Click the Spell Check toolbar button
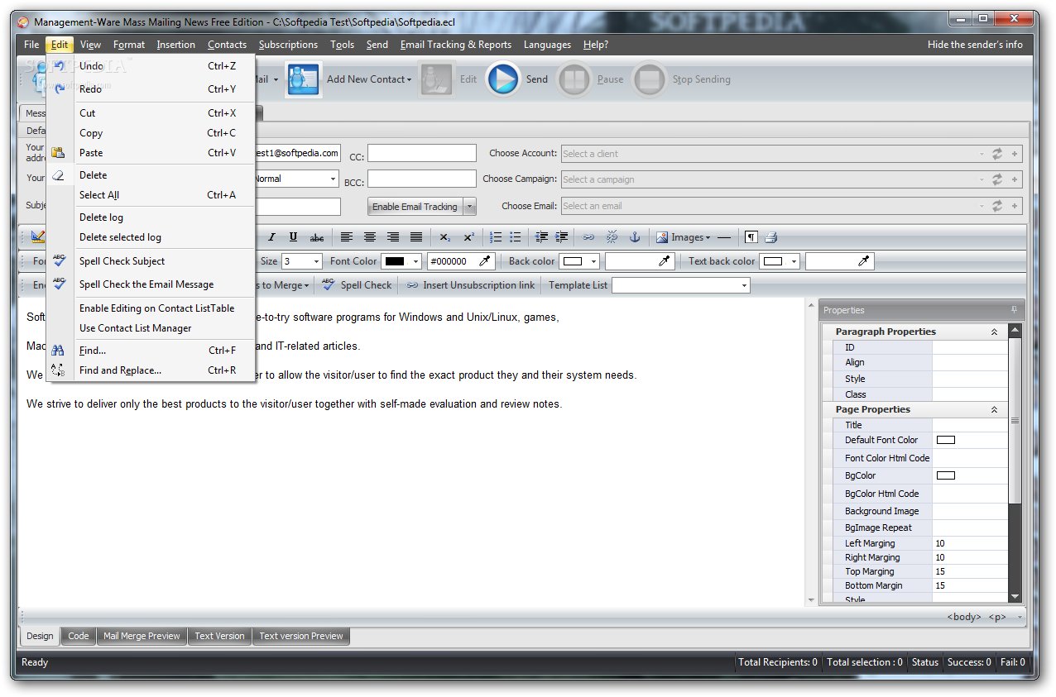Screen dimensions: 1056x697 tap(357, 285)
